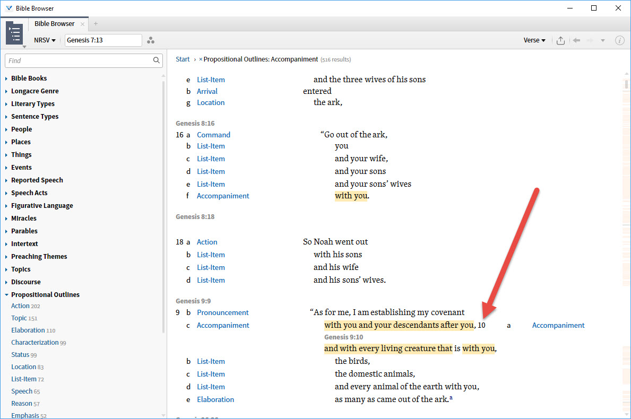
Task: Click the Pronouncement label at Genesis 9:9
Action: [222, 312]
